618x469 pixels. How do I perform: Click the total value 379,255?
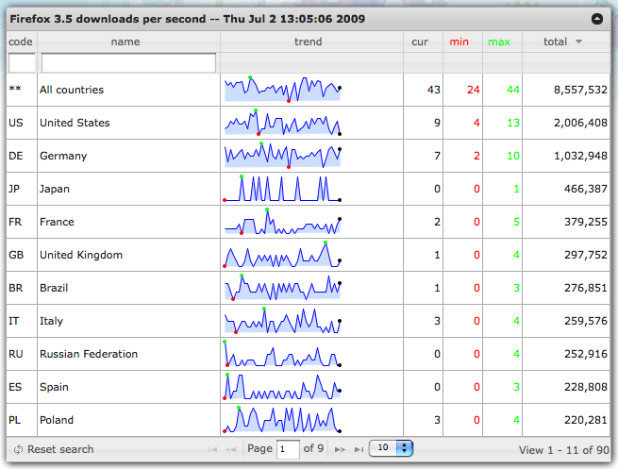click(x=586, y=222)
